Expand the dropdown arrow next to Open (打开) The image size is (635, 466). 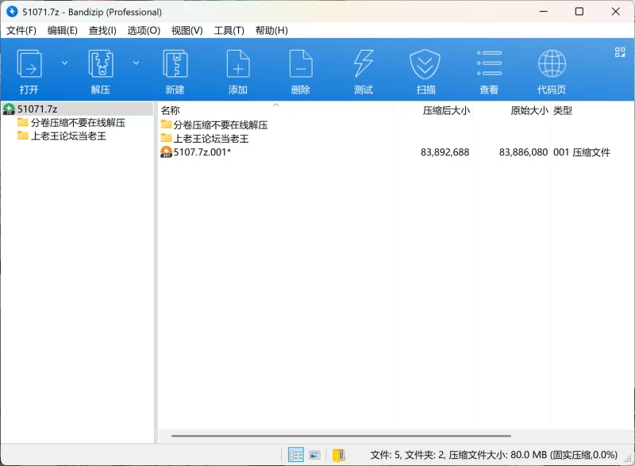(65, 63)
